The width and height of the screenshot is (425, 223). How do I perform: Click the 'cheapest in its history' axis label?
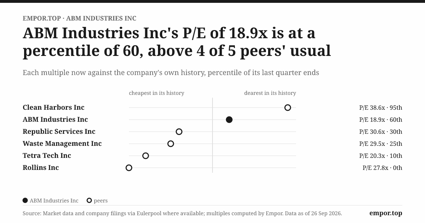click(157, 93)
